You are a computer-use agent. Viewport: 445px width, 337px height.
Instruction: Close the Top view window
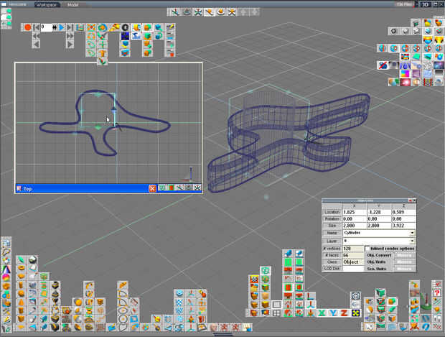click(152, 188)
